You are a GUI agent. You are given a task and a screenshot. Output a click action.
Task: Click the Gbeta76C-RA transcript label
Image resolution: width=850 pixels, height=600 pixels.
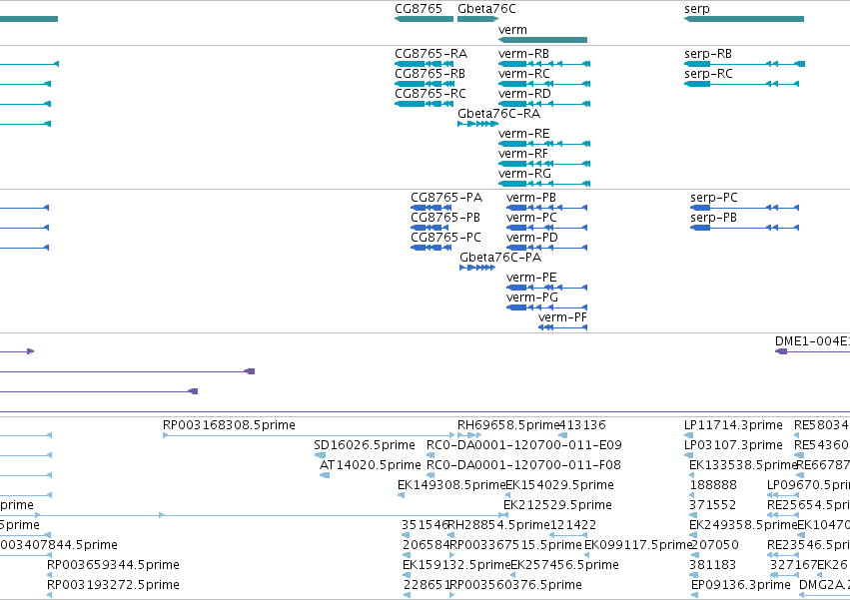(498, 114)
